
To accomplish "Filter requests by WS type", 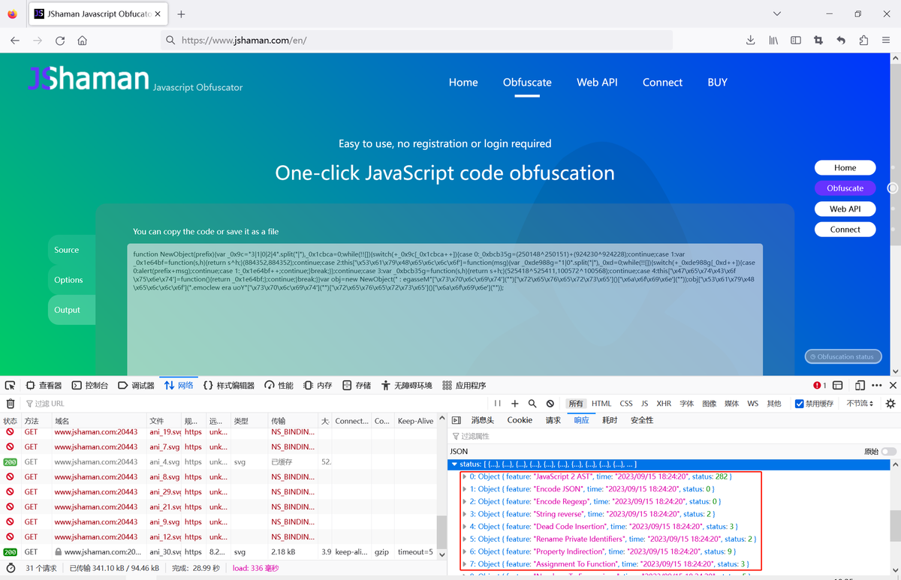I will point(752,404).
